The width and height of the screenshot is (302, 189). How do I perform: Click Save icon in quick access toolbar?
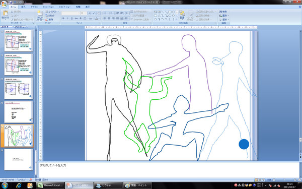[11, 3]
